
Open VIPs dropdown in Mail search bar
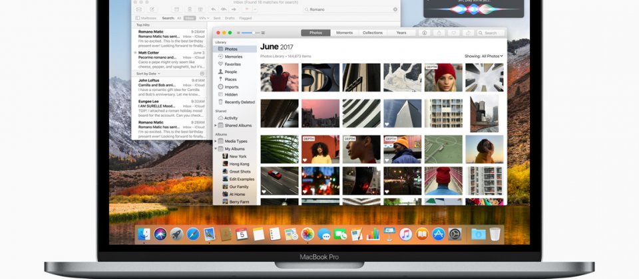point(204,19)
